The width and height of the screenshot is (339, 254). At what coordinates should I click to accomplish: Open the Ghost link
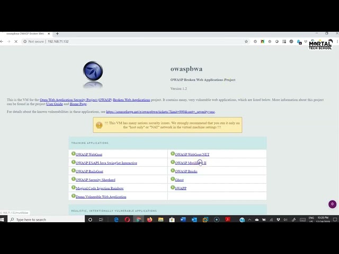coord(179,180)
